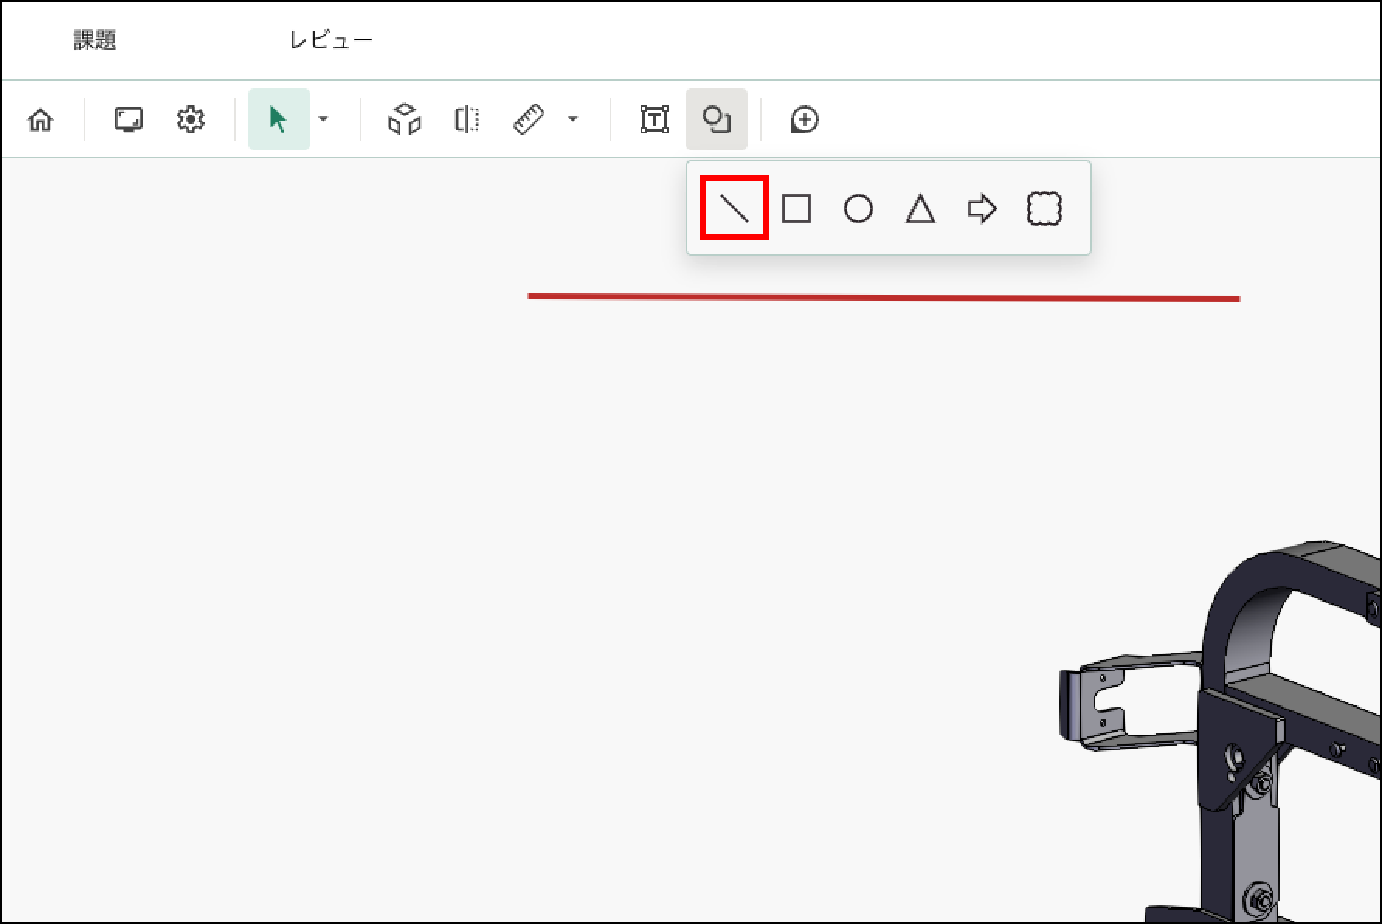Pick the circle shape in popup
The width and height of the screenshot is (1382, 924).
tap(858, 209)
